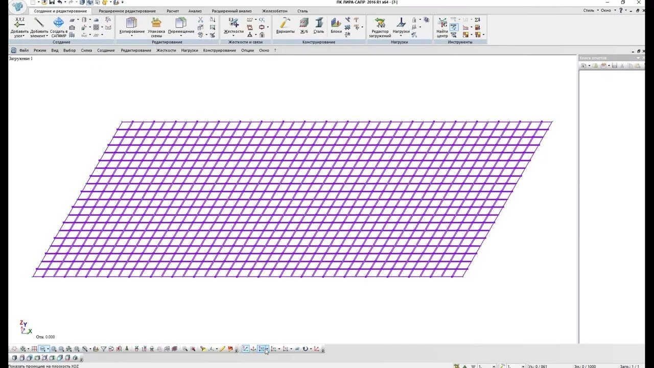Click the filter funnel icon in bottom toolbar

click(104, 349)
